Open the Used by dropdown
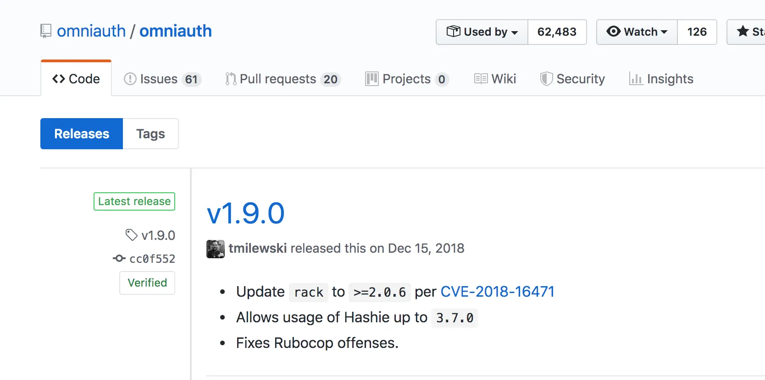 [x=482, y=32]
